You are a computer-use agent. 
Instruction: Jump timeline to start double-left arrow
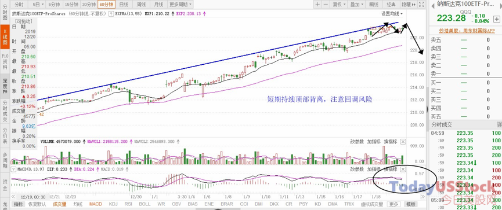pos(13,197)
